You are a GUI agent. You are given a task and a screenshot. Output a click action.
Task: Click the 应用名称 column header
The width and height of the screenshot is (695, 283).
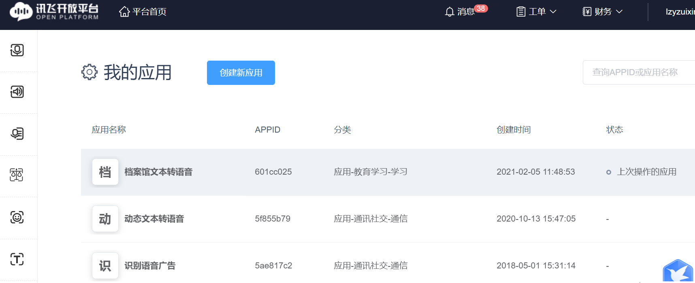click(109, 130)
